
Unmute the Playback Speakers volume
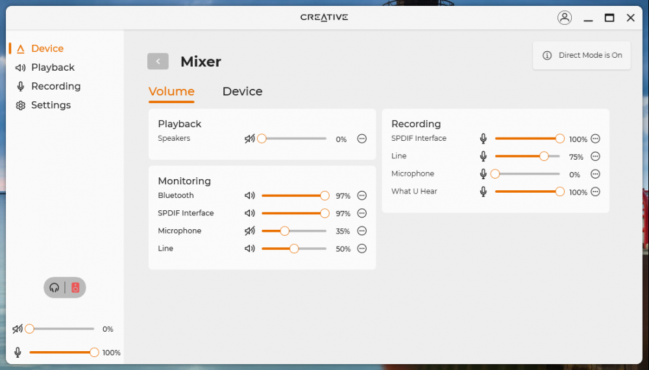250,139
